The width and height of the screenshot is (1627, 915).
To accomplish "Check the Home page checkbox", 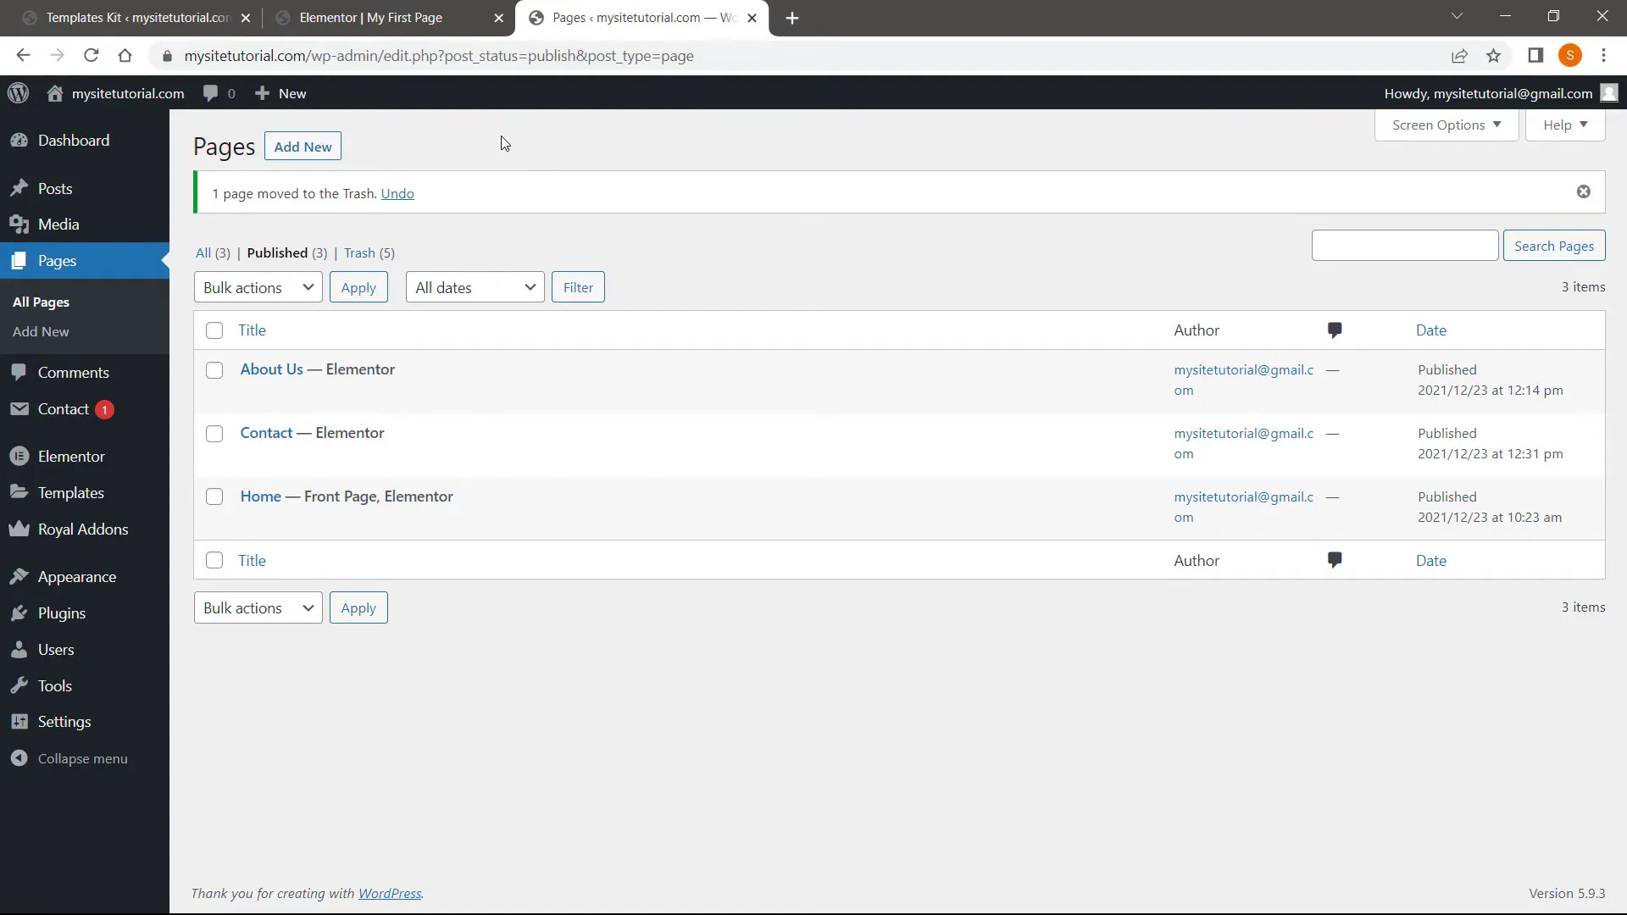I will point(214,495).
